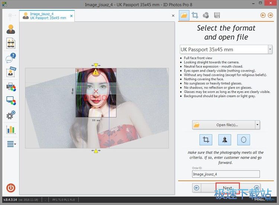Expand the sidebar list menu icon
This screenshot has width=279, height=205.
(11, 144)
